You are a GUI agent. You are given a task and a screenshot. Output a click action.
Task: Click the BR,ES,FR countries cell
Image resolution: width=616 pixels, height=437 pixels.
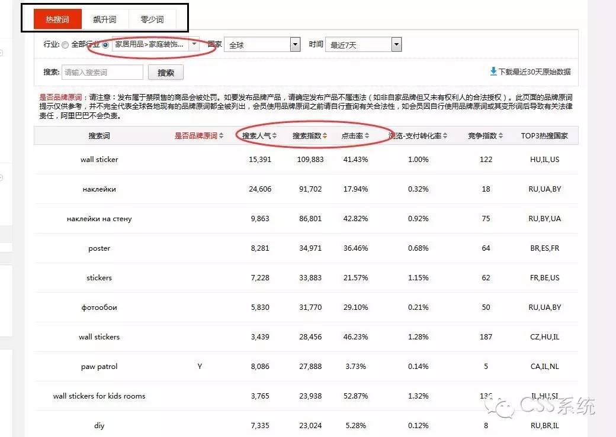click(544, 248)
